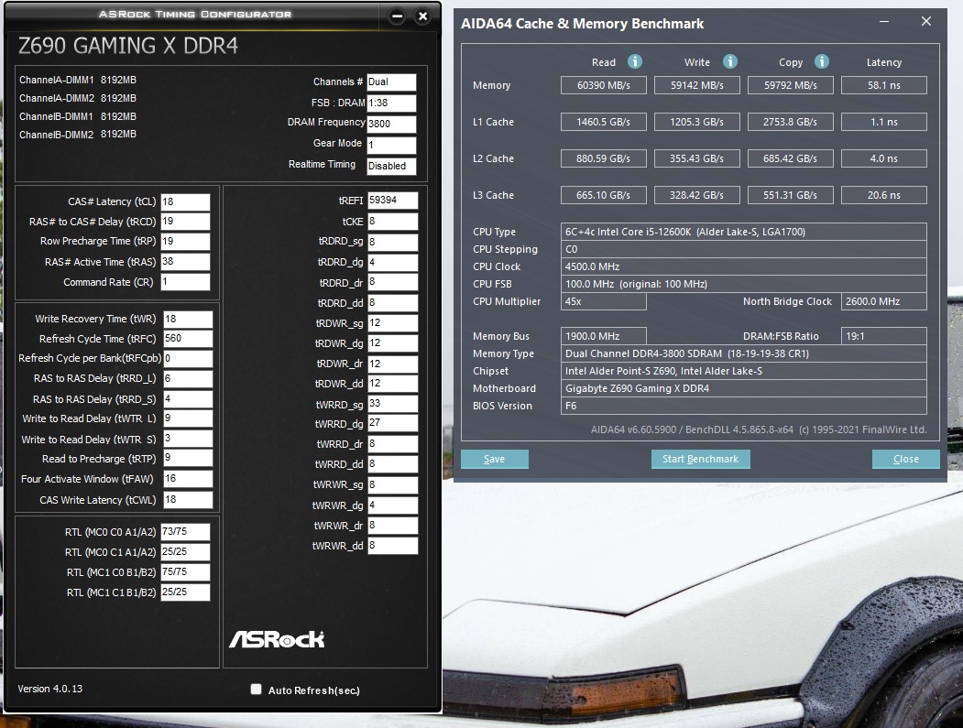Viewport: 963px width, 728px height.
Task: Click the Close button in AIDA64
Action: pos(906,459)
